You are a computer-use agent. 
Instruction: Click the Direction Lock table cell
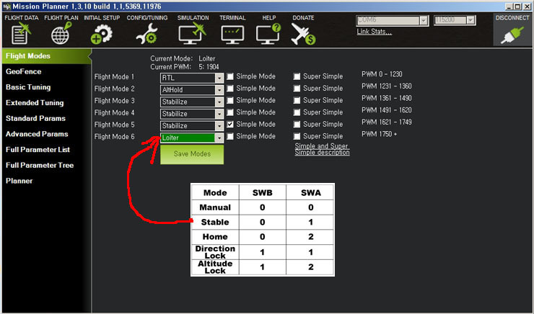click(x=215, y=252)
